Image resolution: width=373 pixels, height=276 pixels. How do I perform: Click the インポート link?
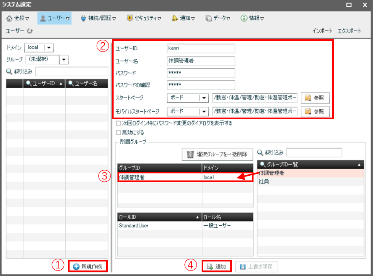click(322, 31)
